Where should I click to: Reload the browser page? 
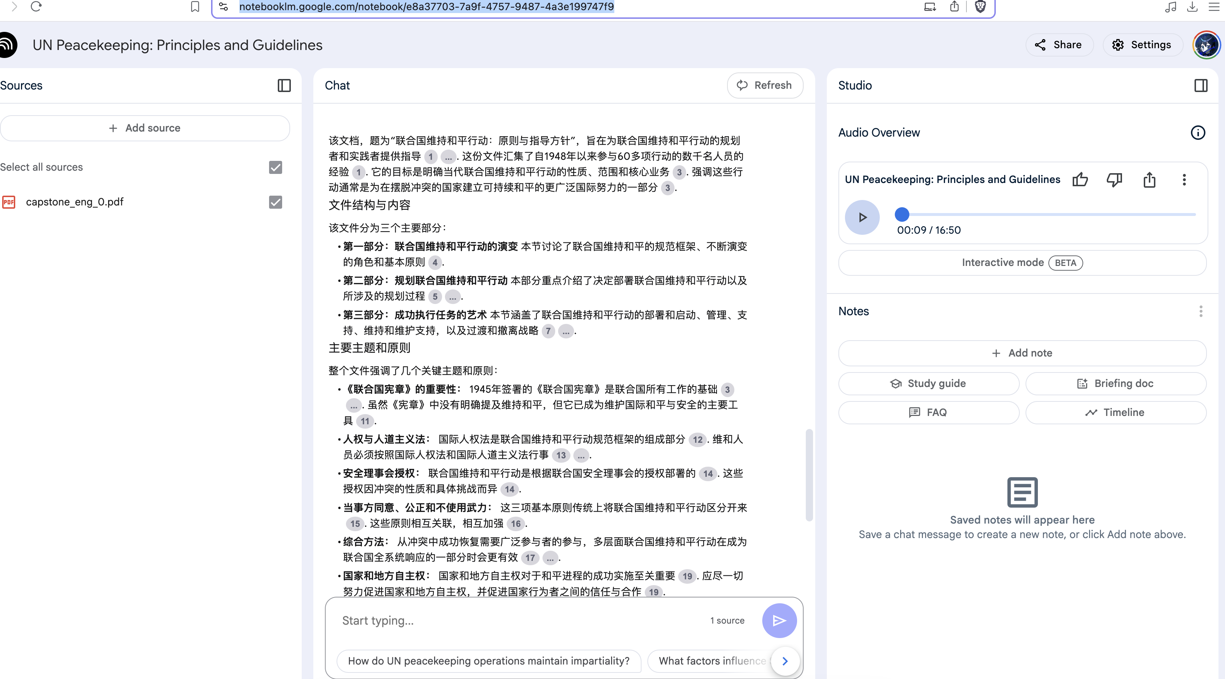(x=36, y=7)
